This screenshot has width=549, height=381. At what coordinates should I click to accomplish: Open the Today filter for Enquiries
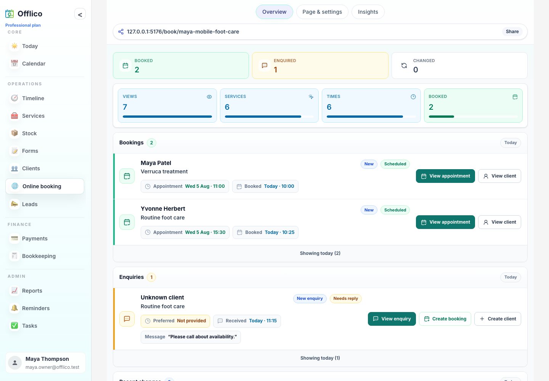click(x=510, y=277)
